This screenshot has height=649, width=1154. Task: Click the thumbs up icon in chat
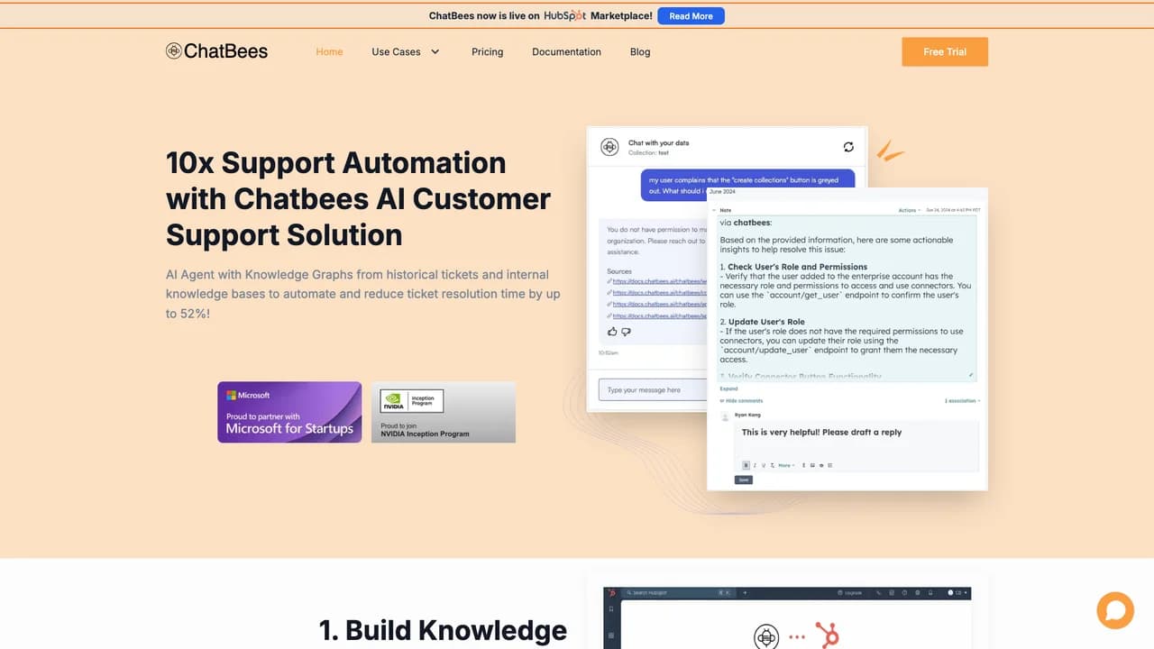point(612,332)
